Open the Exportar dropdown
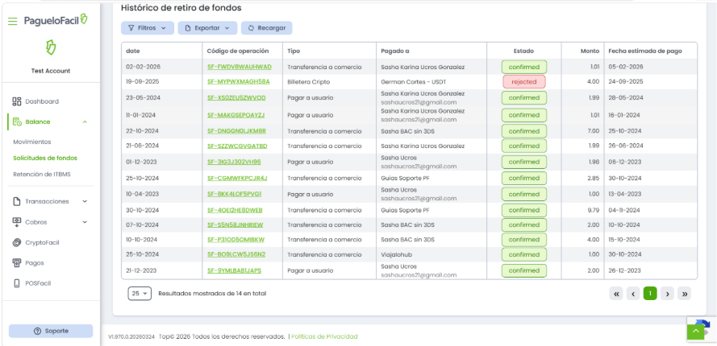The height and width of the screenshot is (346, 717). point(207,28)
